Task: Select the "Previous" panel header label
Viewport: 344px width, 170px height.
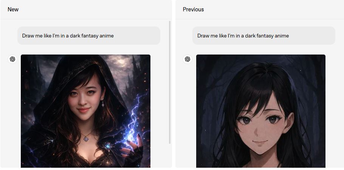Action: (x=193, y=9)
